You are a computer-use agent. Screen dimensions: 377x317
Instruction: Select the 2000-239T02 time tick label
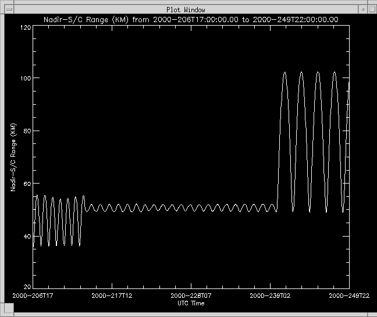click(x=269, y=296)
